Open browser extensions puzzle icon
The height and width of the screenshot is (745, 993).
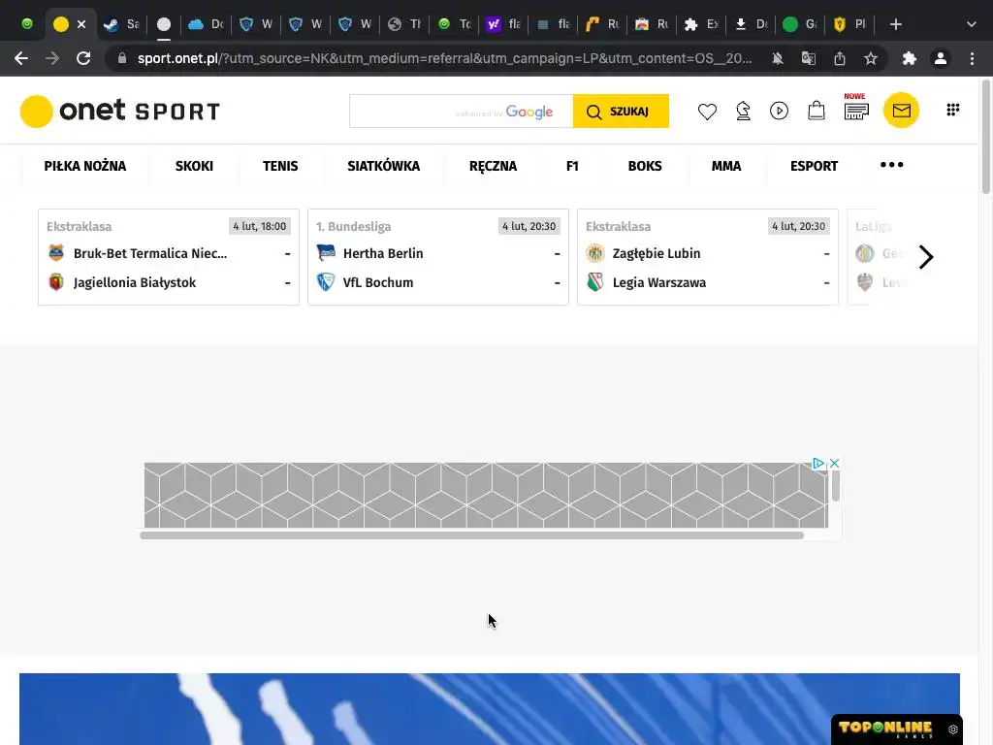coord(910,58)
